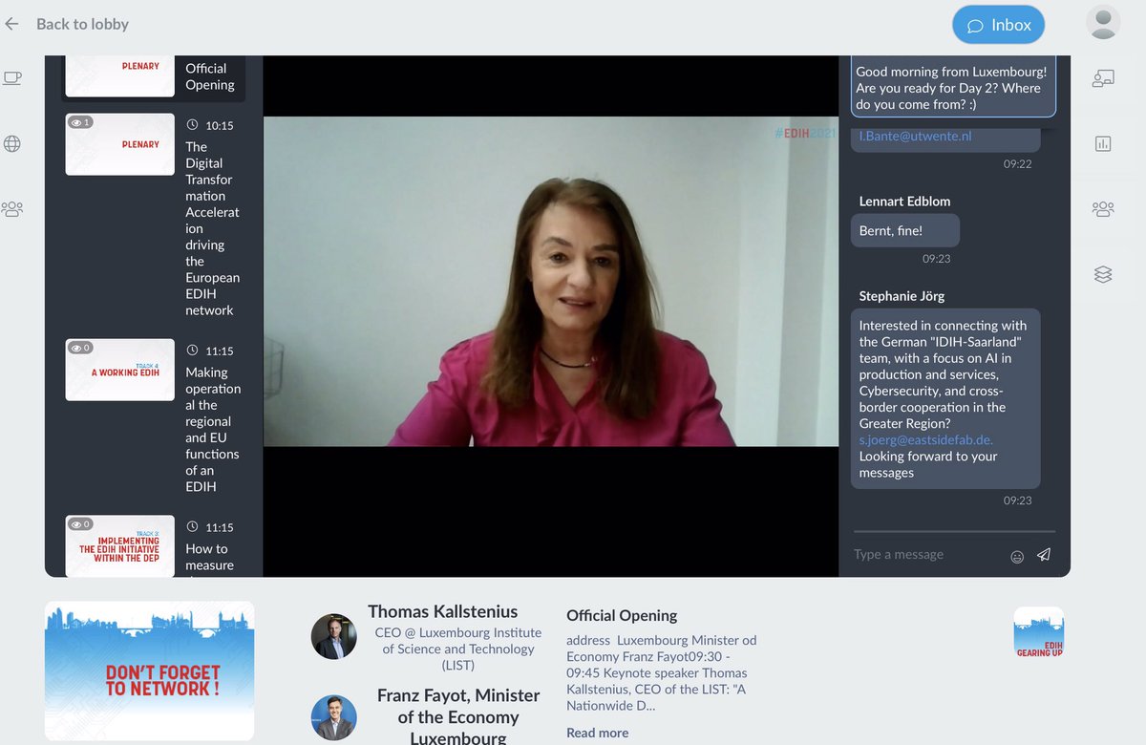Screen dimensions: 1146x745
Task: Click Lennart Edblom's name in chat
Action: point(904,202)
